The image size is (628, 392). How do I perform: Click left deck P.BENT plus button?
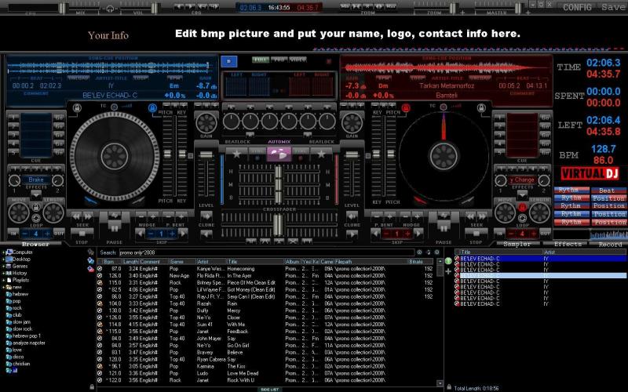pyautogui.click(x=181, y=216)
